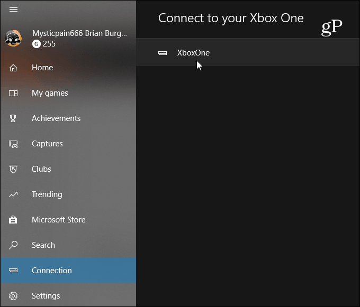Click the Settings gear icon
This screenshot has height=307, width=360.
[13, 296]
